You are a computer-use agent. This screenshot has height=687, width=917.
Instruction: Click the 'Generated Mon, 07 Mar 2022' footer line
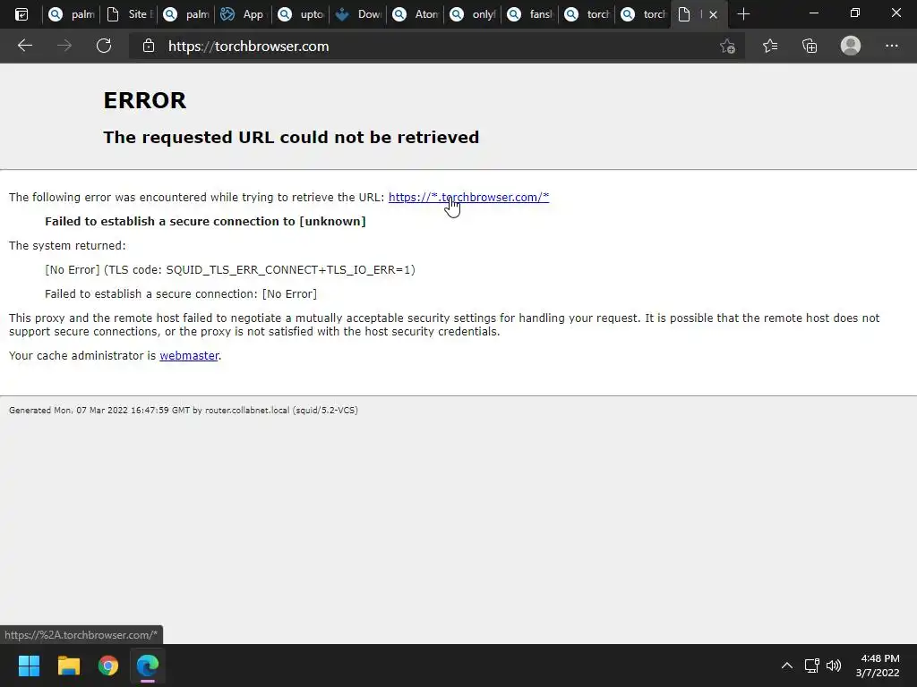point(183,410)
